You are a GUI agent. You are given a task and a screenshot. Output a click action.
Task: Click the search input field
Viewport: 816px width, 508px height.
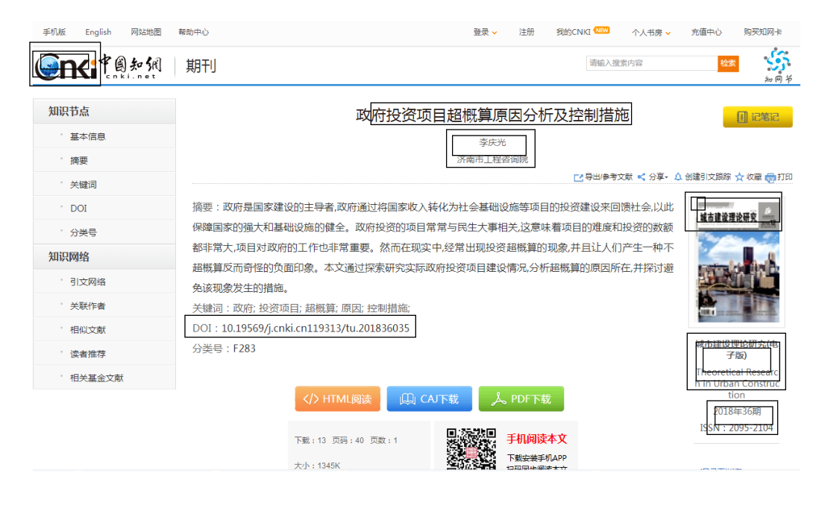(x=651, y=63)
